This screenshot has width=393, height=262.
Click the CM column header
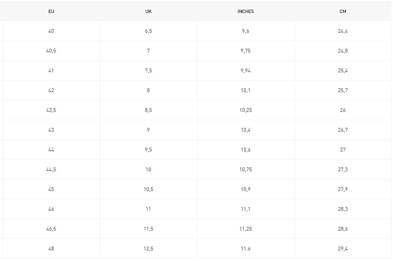(x=343, y=11)
